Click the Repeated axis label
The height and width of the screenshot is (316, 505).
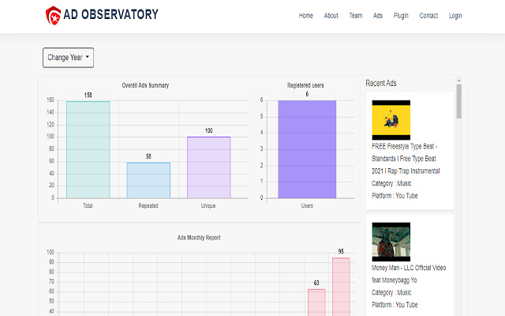[148, 205]
